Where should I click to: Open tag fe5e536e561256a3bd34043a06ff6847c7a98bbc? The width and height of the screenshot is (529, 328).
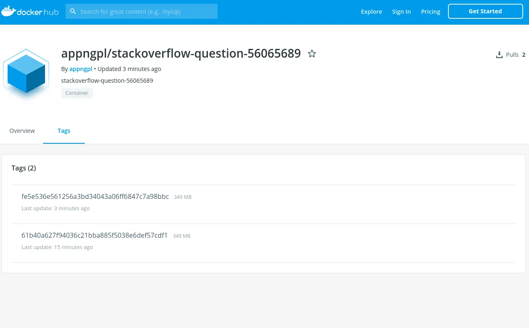(95, 196)
